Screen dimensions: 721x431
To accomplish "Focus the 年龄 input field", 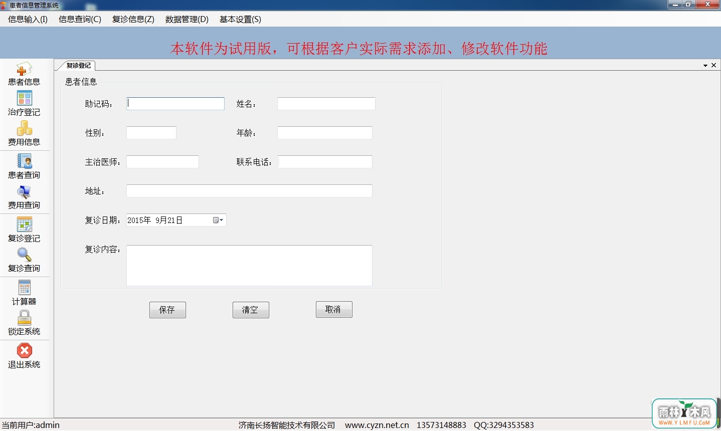I will [x=325, y=133].
